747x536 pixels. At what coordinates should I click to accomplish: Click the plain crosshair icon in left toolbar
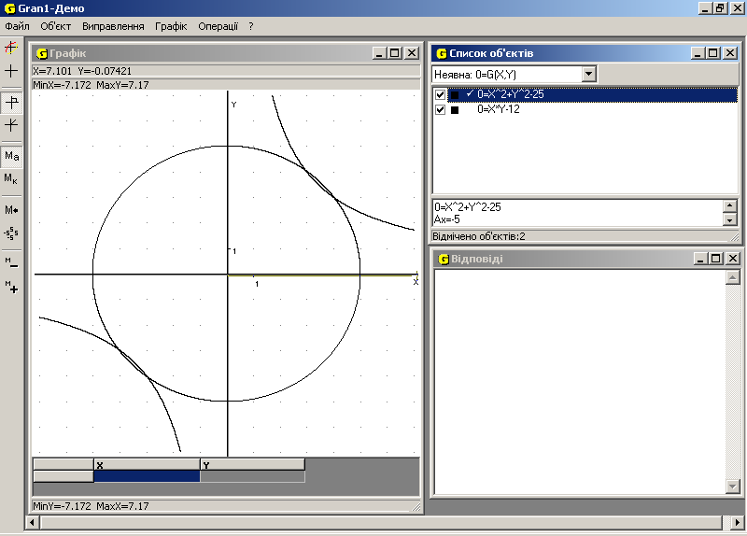pyautogui.click(x=11, y=71)
